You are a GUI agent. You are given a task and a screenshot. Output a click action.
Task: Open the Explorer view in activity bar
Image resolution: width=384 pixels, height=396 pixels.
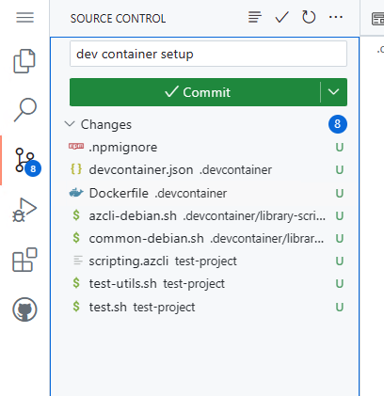click(24, 61)
